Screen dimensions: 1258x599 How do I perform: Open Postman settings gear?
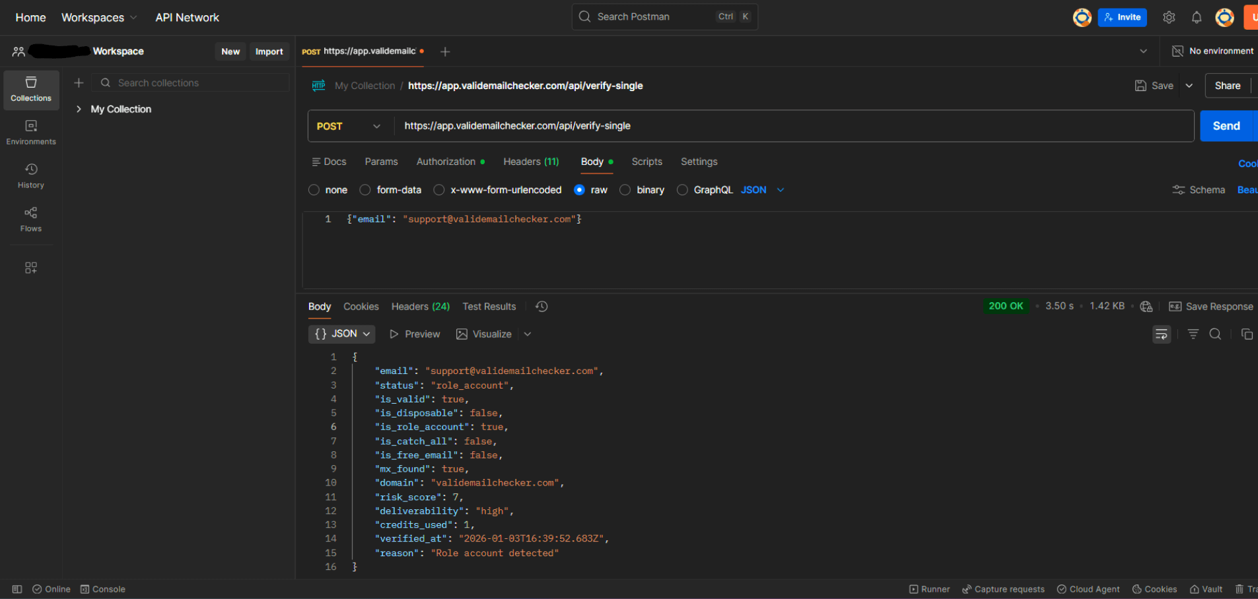[1169, 17]
